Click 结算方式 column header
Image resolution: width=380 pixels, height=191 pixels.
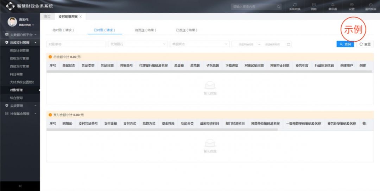tap(149, 123)
